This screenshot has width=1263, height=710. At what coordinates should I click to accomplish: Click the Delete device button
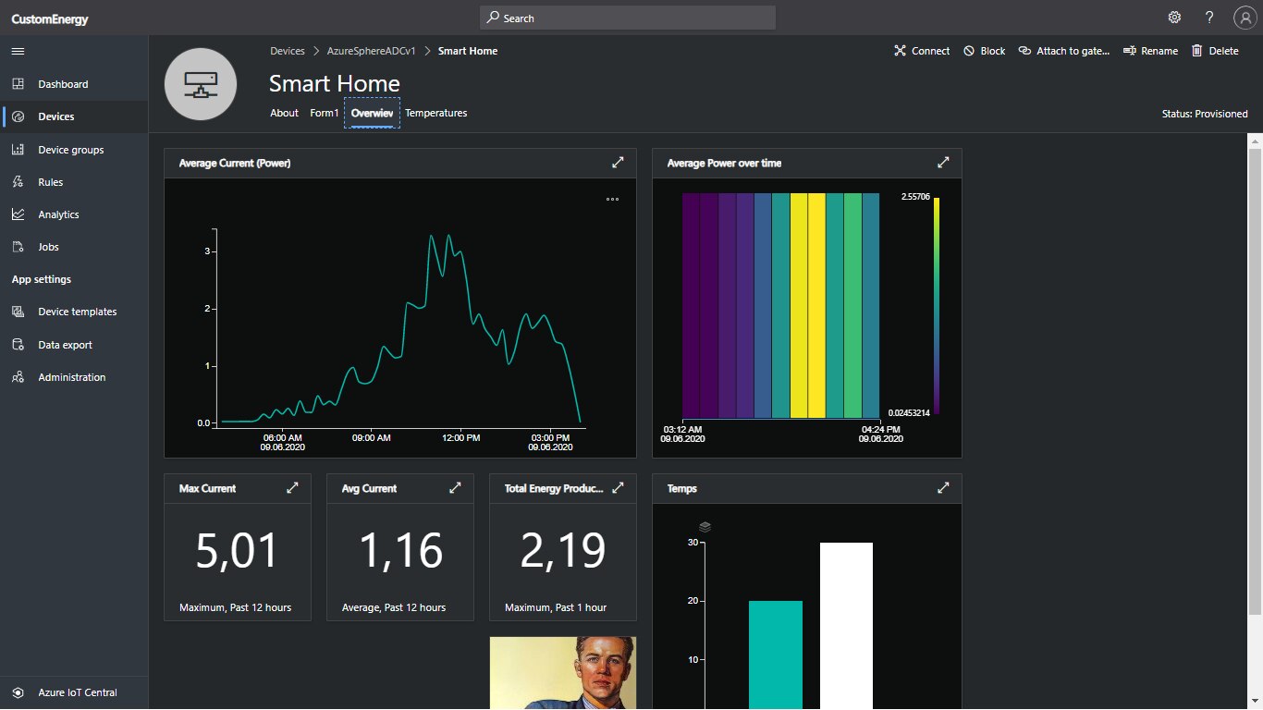[1214, 51]
